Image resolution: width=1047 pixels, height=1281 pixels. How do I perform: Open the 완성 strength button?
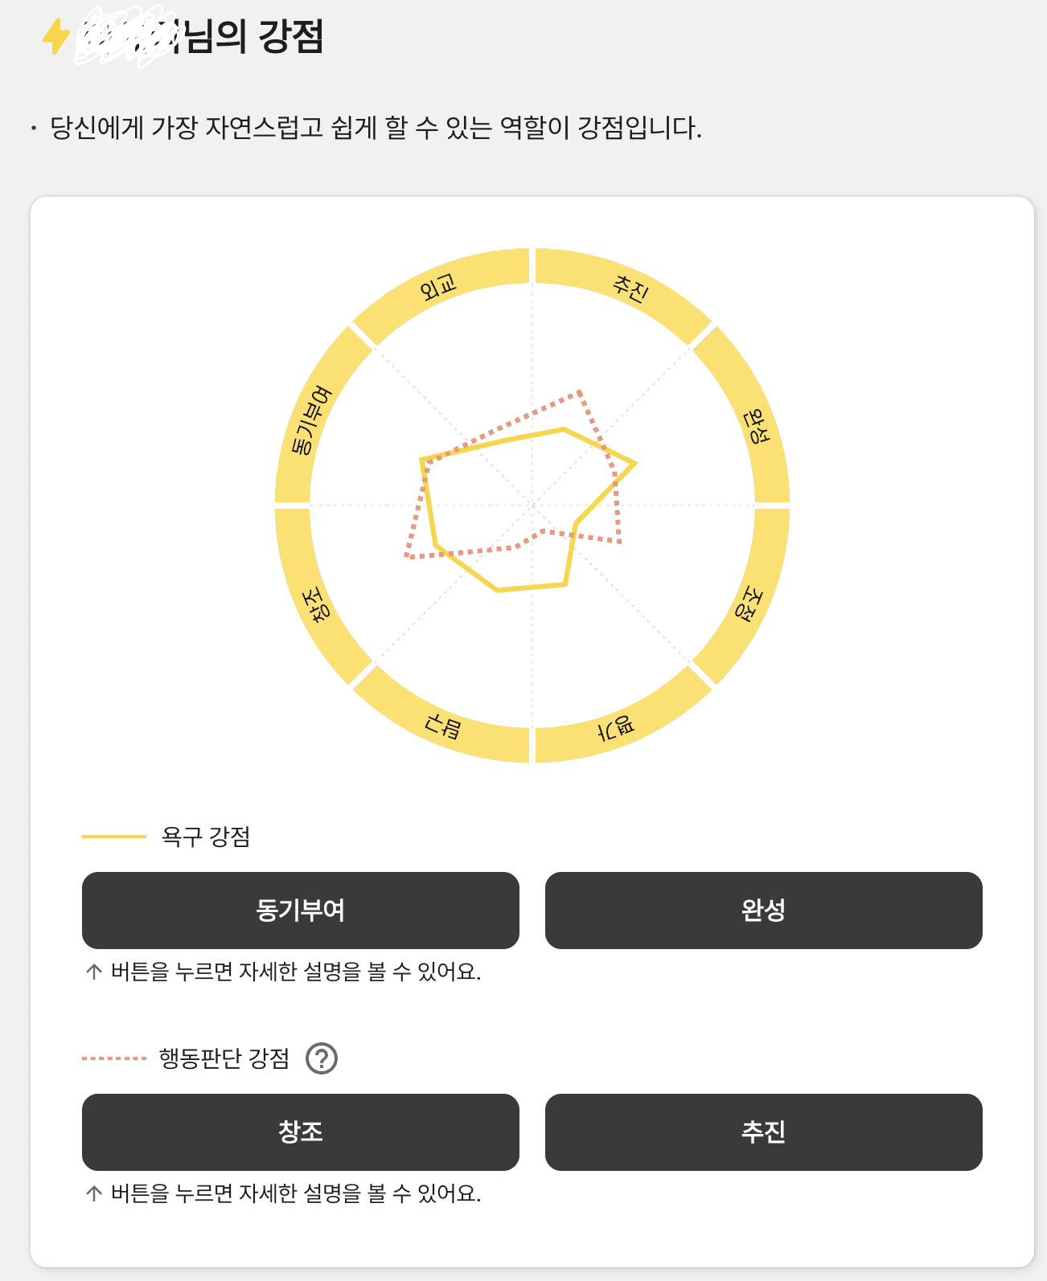[764, 911]
